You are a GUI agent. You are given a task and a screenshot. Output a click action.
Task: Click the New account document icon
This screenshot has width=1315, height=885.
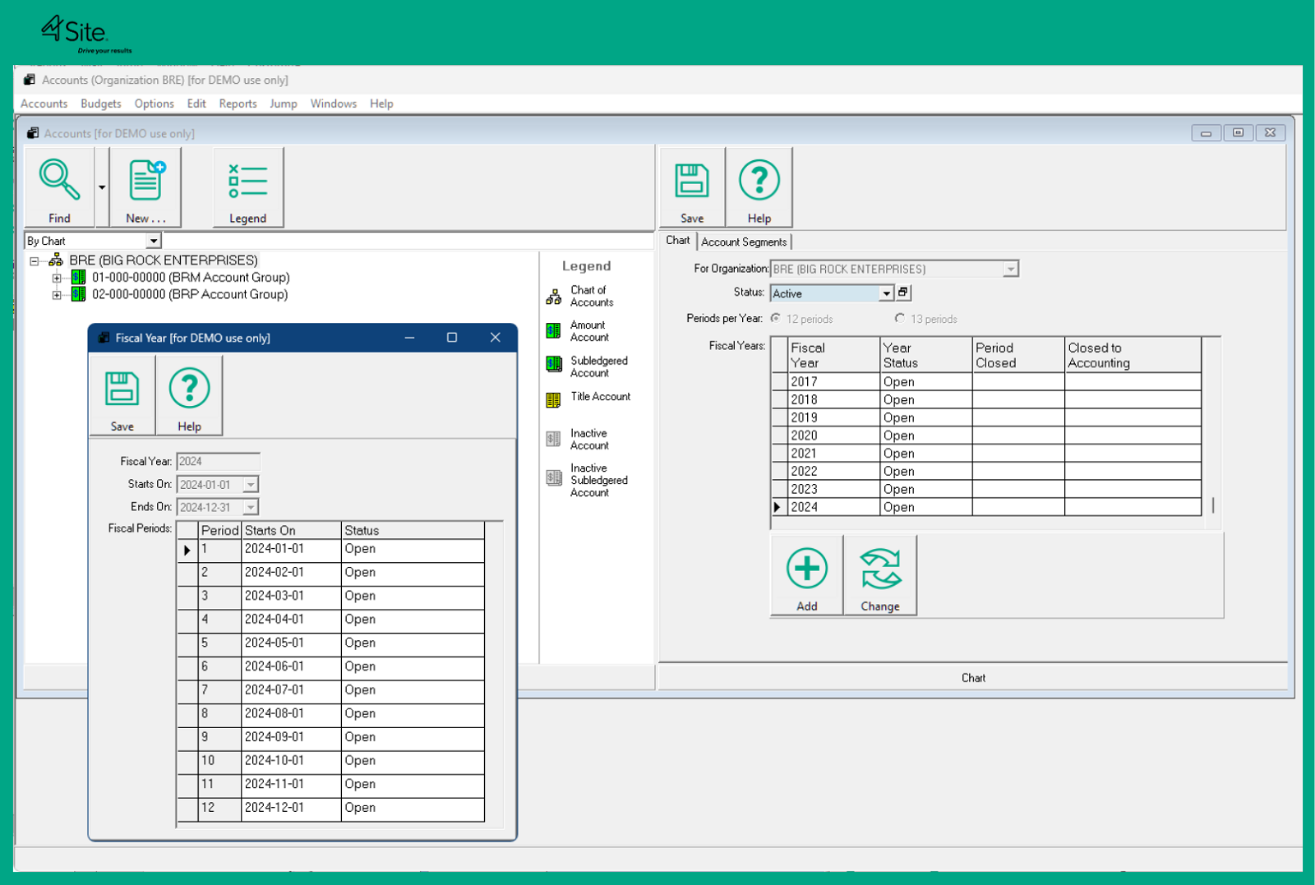147,180
